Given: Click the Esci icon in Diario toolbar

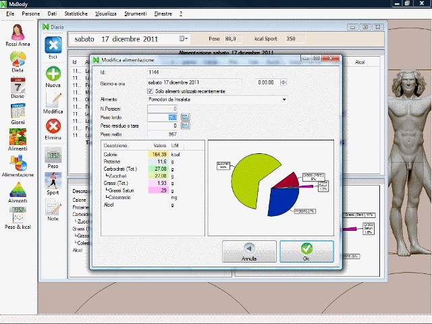Looking at the screenshot, I should 53,47.
